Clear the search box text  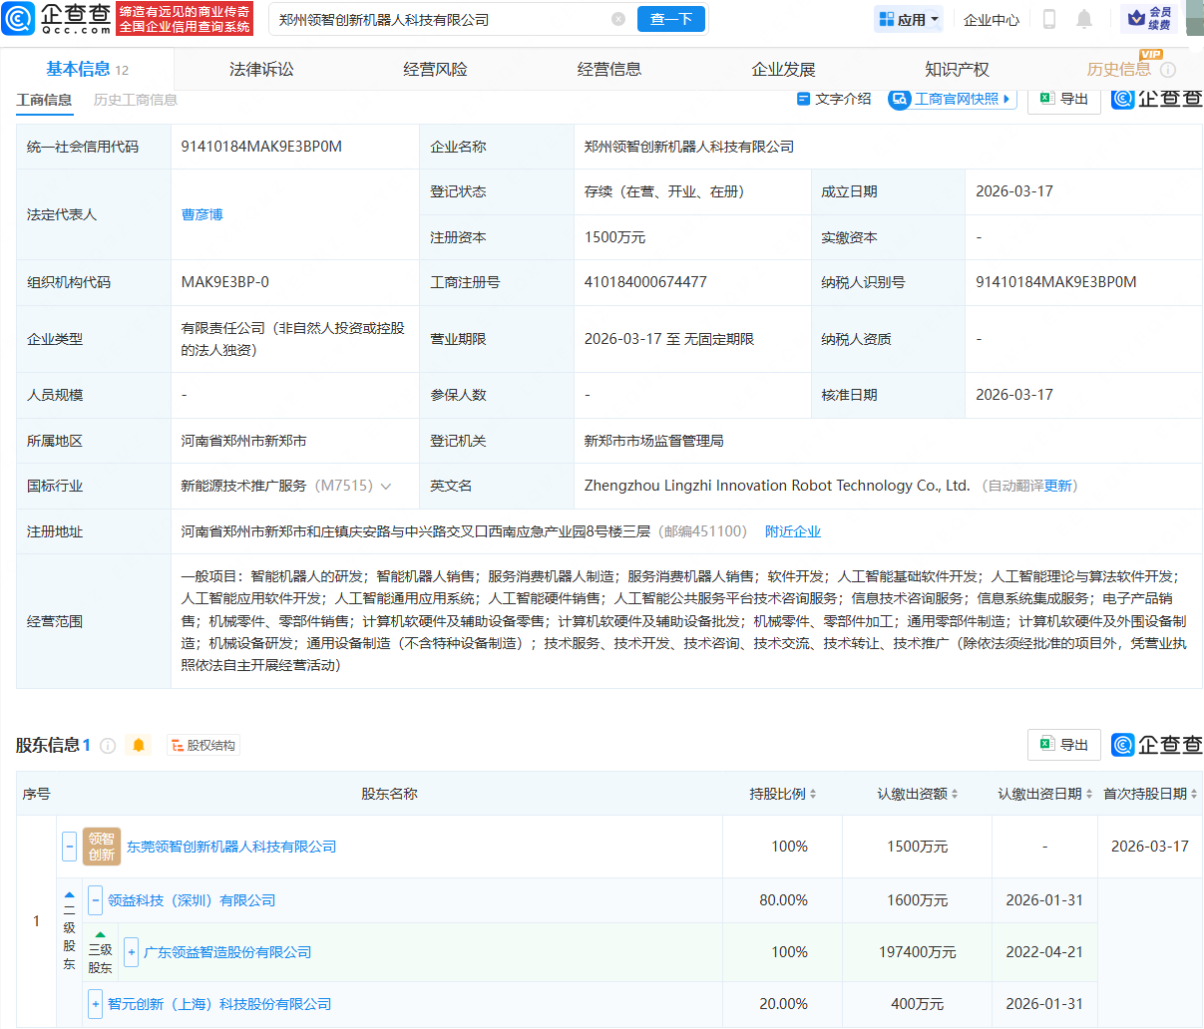tap(618, 19)
